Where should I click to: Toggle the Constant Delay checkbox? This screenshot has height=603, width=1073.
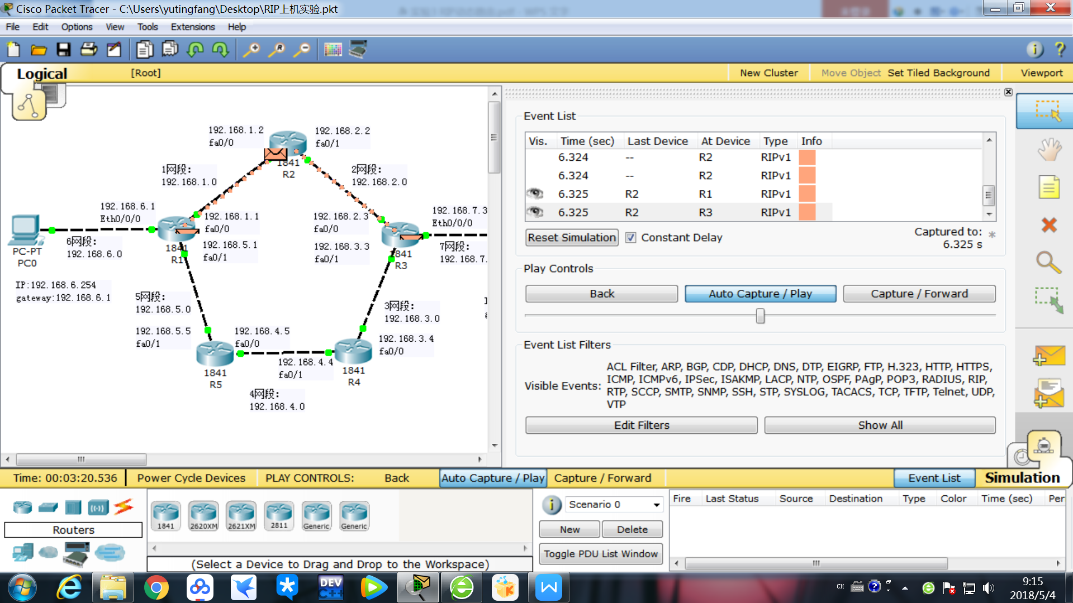pos(630,238)
